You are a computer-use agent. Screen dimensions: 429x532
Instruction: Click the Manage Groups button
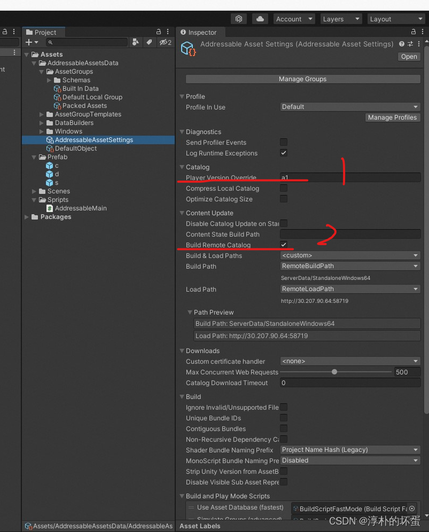click(302, 79)
